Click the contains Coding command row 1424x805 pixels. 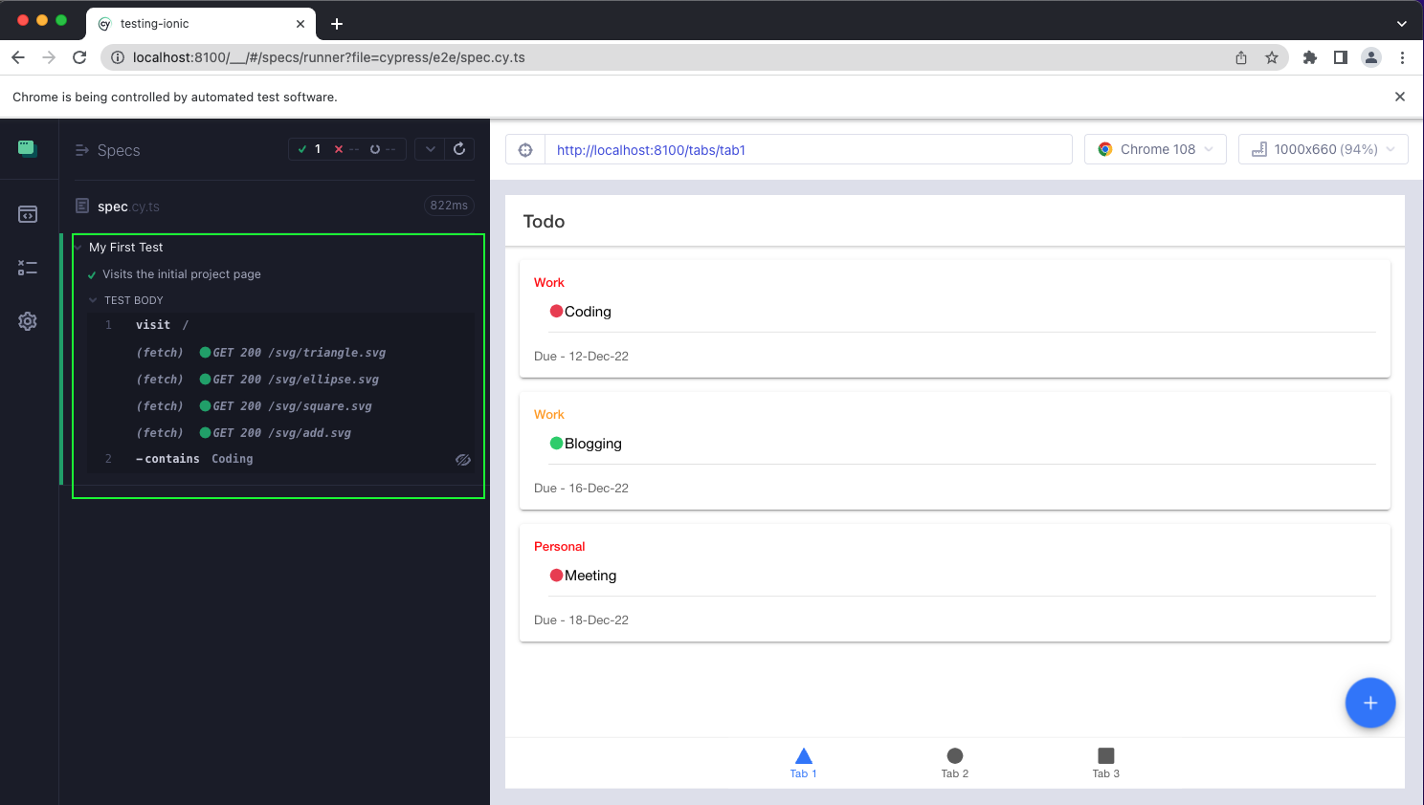click(x=281, y=459)
